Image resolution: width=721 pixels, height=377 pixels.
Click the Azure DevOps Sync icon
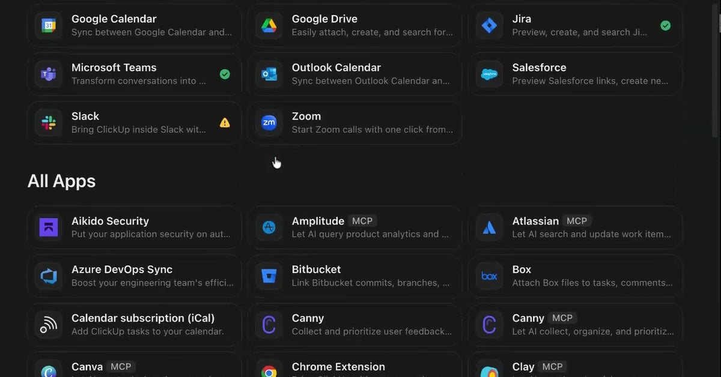pyautogui.click(x=49, y=276)
